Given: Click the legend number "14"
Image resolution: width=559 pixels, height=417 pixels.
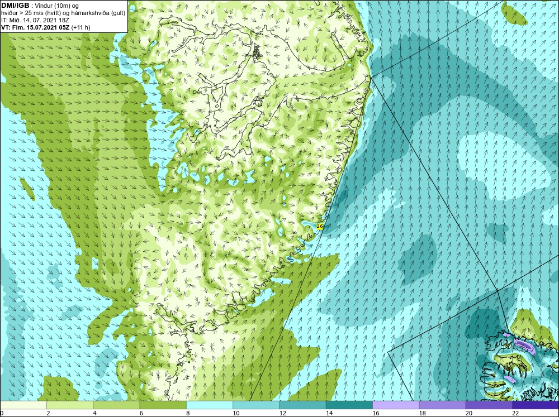Looking at the screenshot, I should click(x=329, y=413).
